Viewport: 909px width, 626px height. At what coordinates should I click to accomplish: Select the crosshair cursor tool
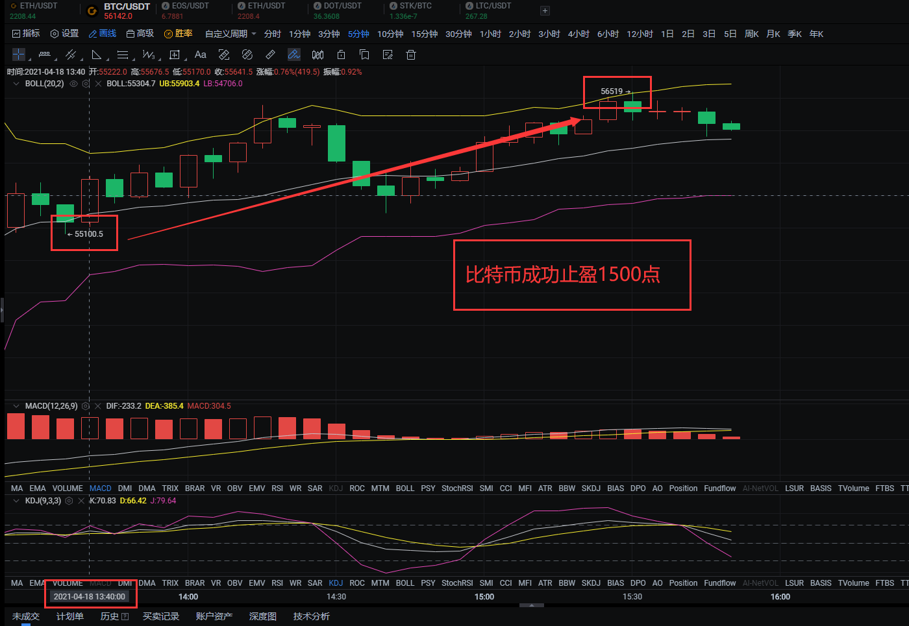pos(19,54)
